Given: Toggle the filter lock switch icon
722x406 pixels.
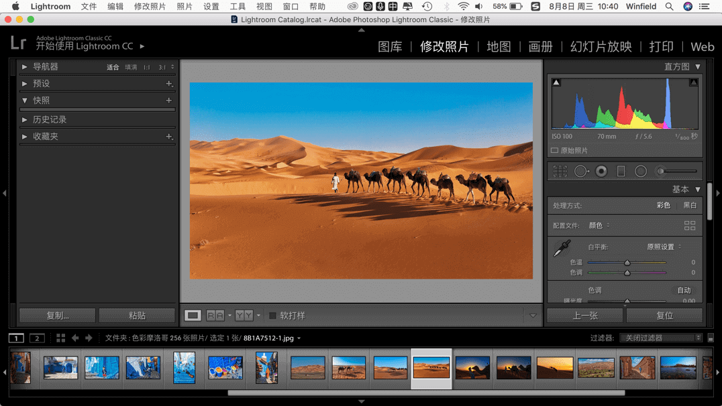Looking at the screenshot, I should coord(711,338).
